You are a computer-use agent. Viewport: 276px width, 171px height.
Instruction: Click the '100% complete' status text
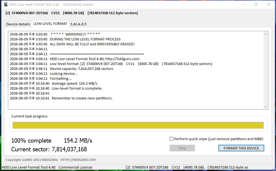click(x=31, y=140)
